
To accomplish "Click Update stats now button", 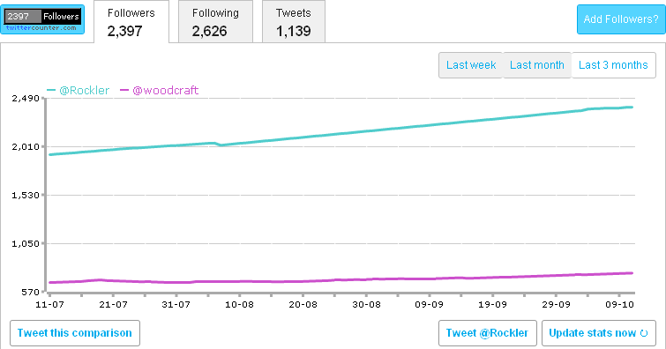I will (x=599, y=333).
